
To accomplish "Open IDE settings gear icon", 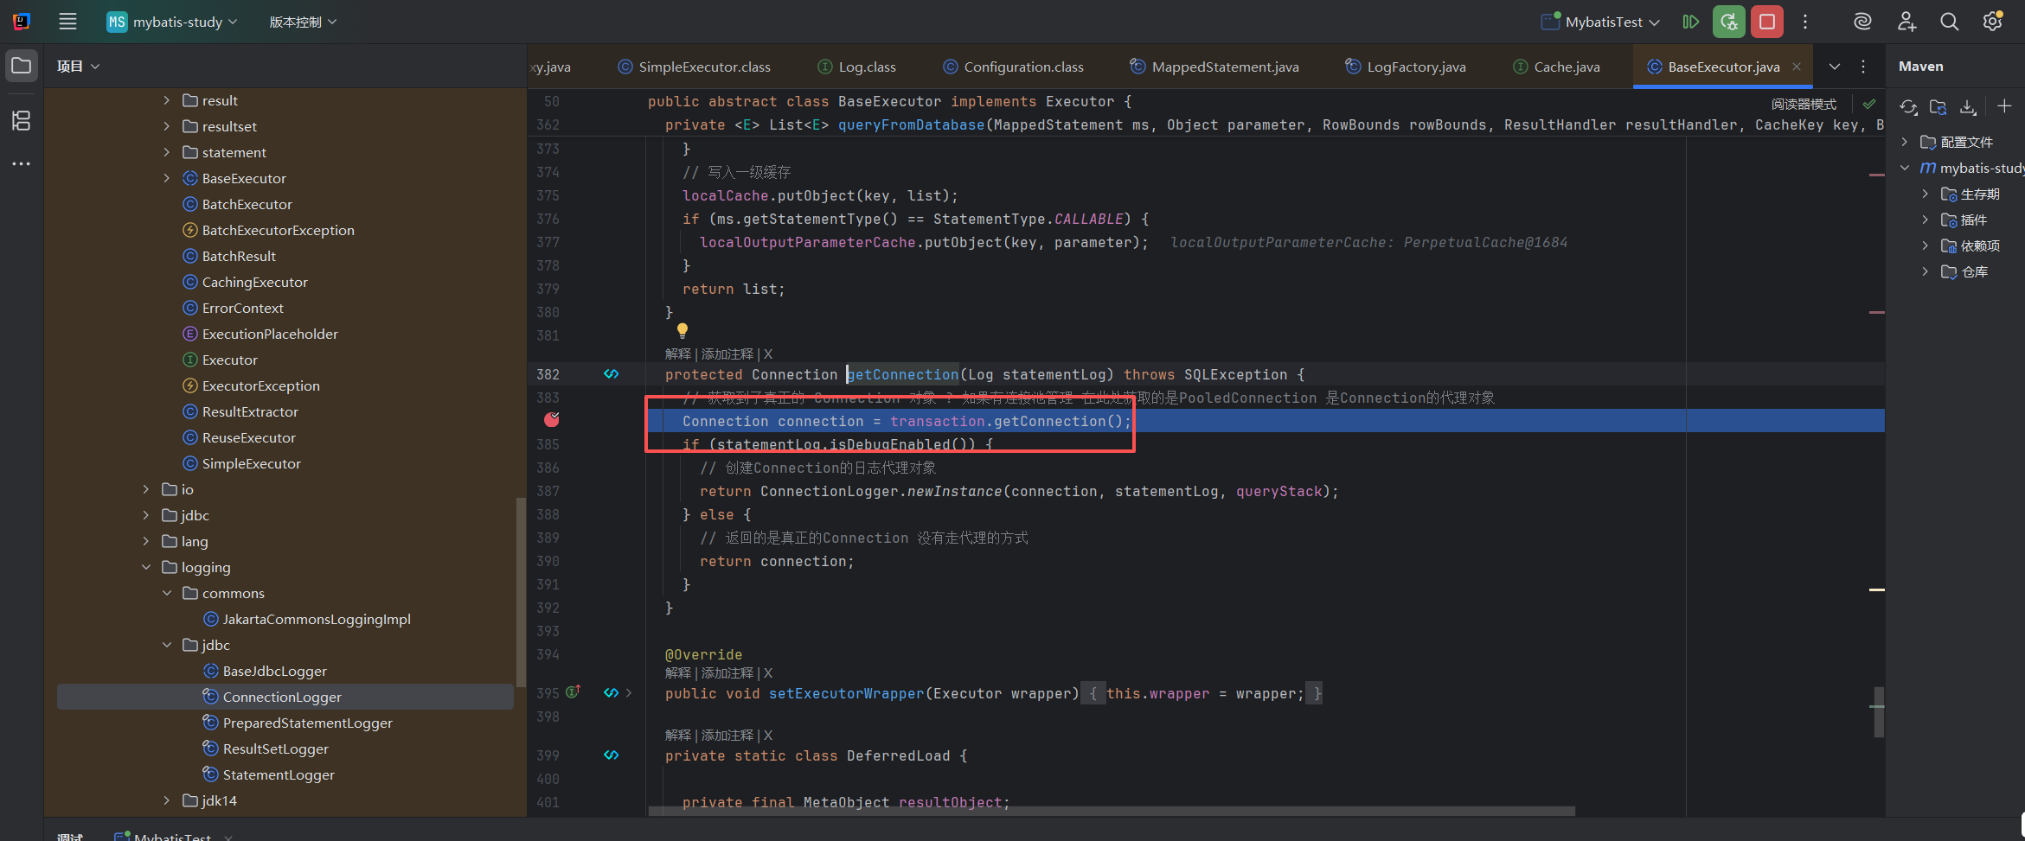I will (x=1993, y=22).
